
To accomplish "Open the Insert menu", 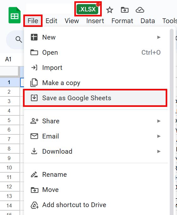I will [95, 21].
